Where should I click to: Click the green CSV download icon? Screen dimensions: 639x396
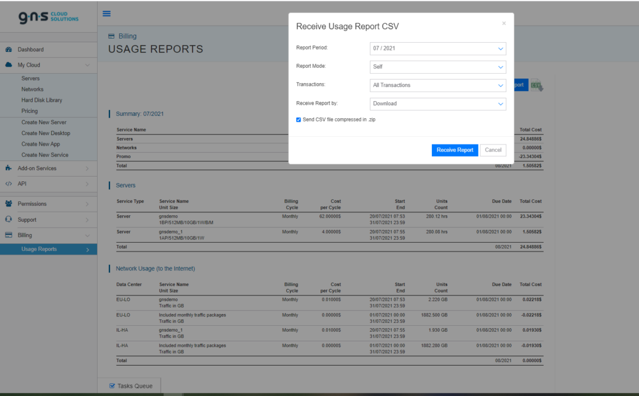[536, 84]
